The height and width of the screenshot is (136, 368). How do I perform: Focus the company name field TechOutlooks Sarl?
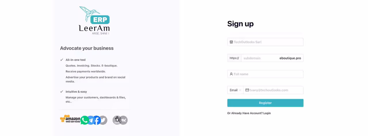pyautogui.click(x=265, y=42)
